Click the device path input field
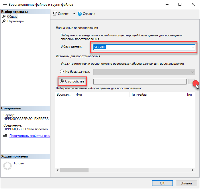This screenshot has height=189, width=200. click(x=140, y=82)
